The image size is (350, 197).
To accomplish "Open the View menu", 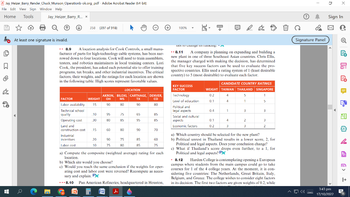I will point(23,9).
